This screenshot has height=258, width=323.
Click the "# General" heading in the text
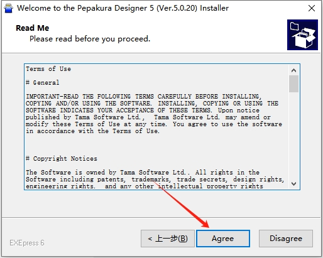[43, 83]
